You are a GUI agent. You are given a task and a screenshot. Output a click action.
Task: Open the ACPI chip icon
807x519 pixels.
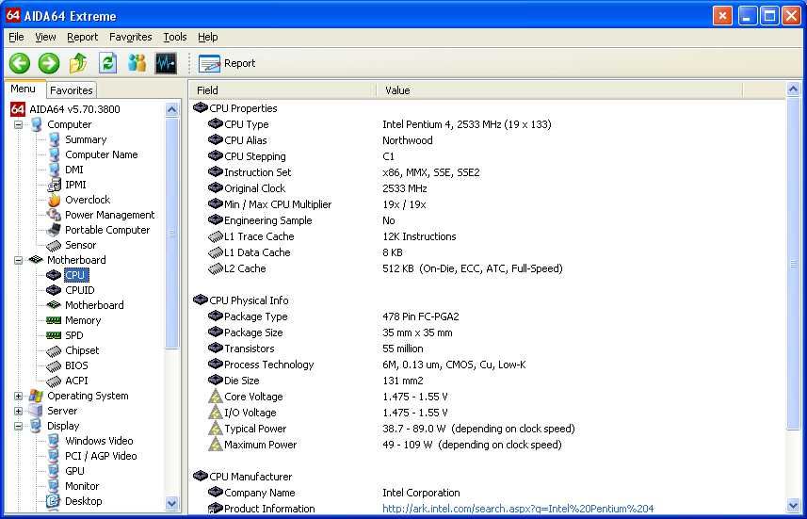click(54, 381)
